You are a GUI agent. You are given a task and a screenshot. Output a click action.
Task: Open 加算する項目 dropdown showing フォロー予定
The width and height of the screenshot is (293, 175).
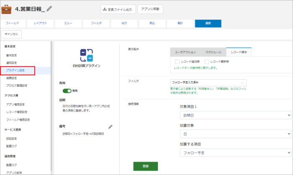(236, 153)
